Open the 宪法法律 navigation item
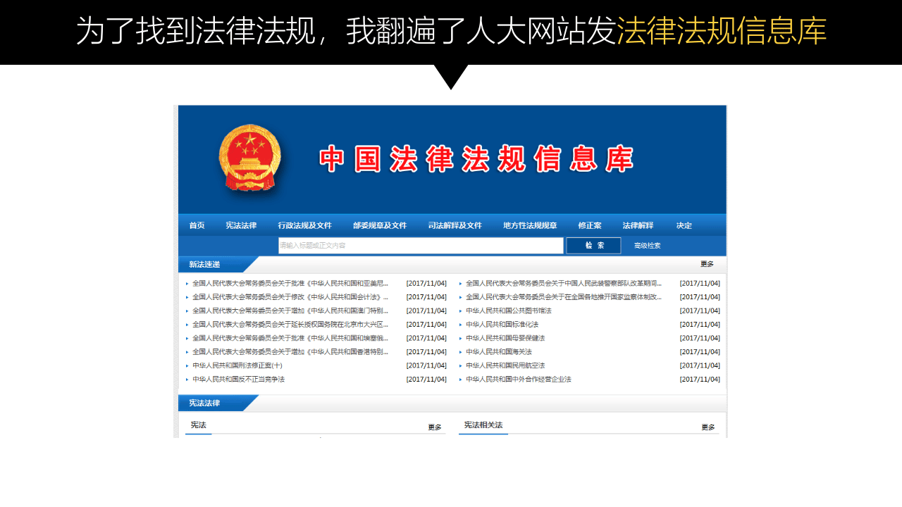Viewport: 902px width, 507px height. (x=240, y=225)
